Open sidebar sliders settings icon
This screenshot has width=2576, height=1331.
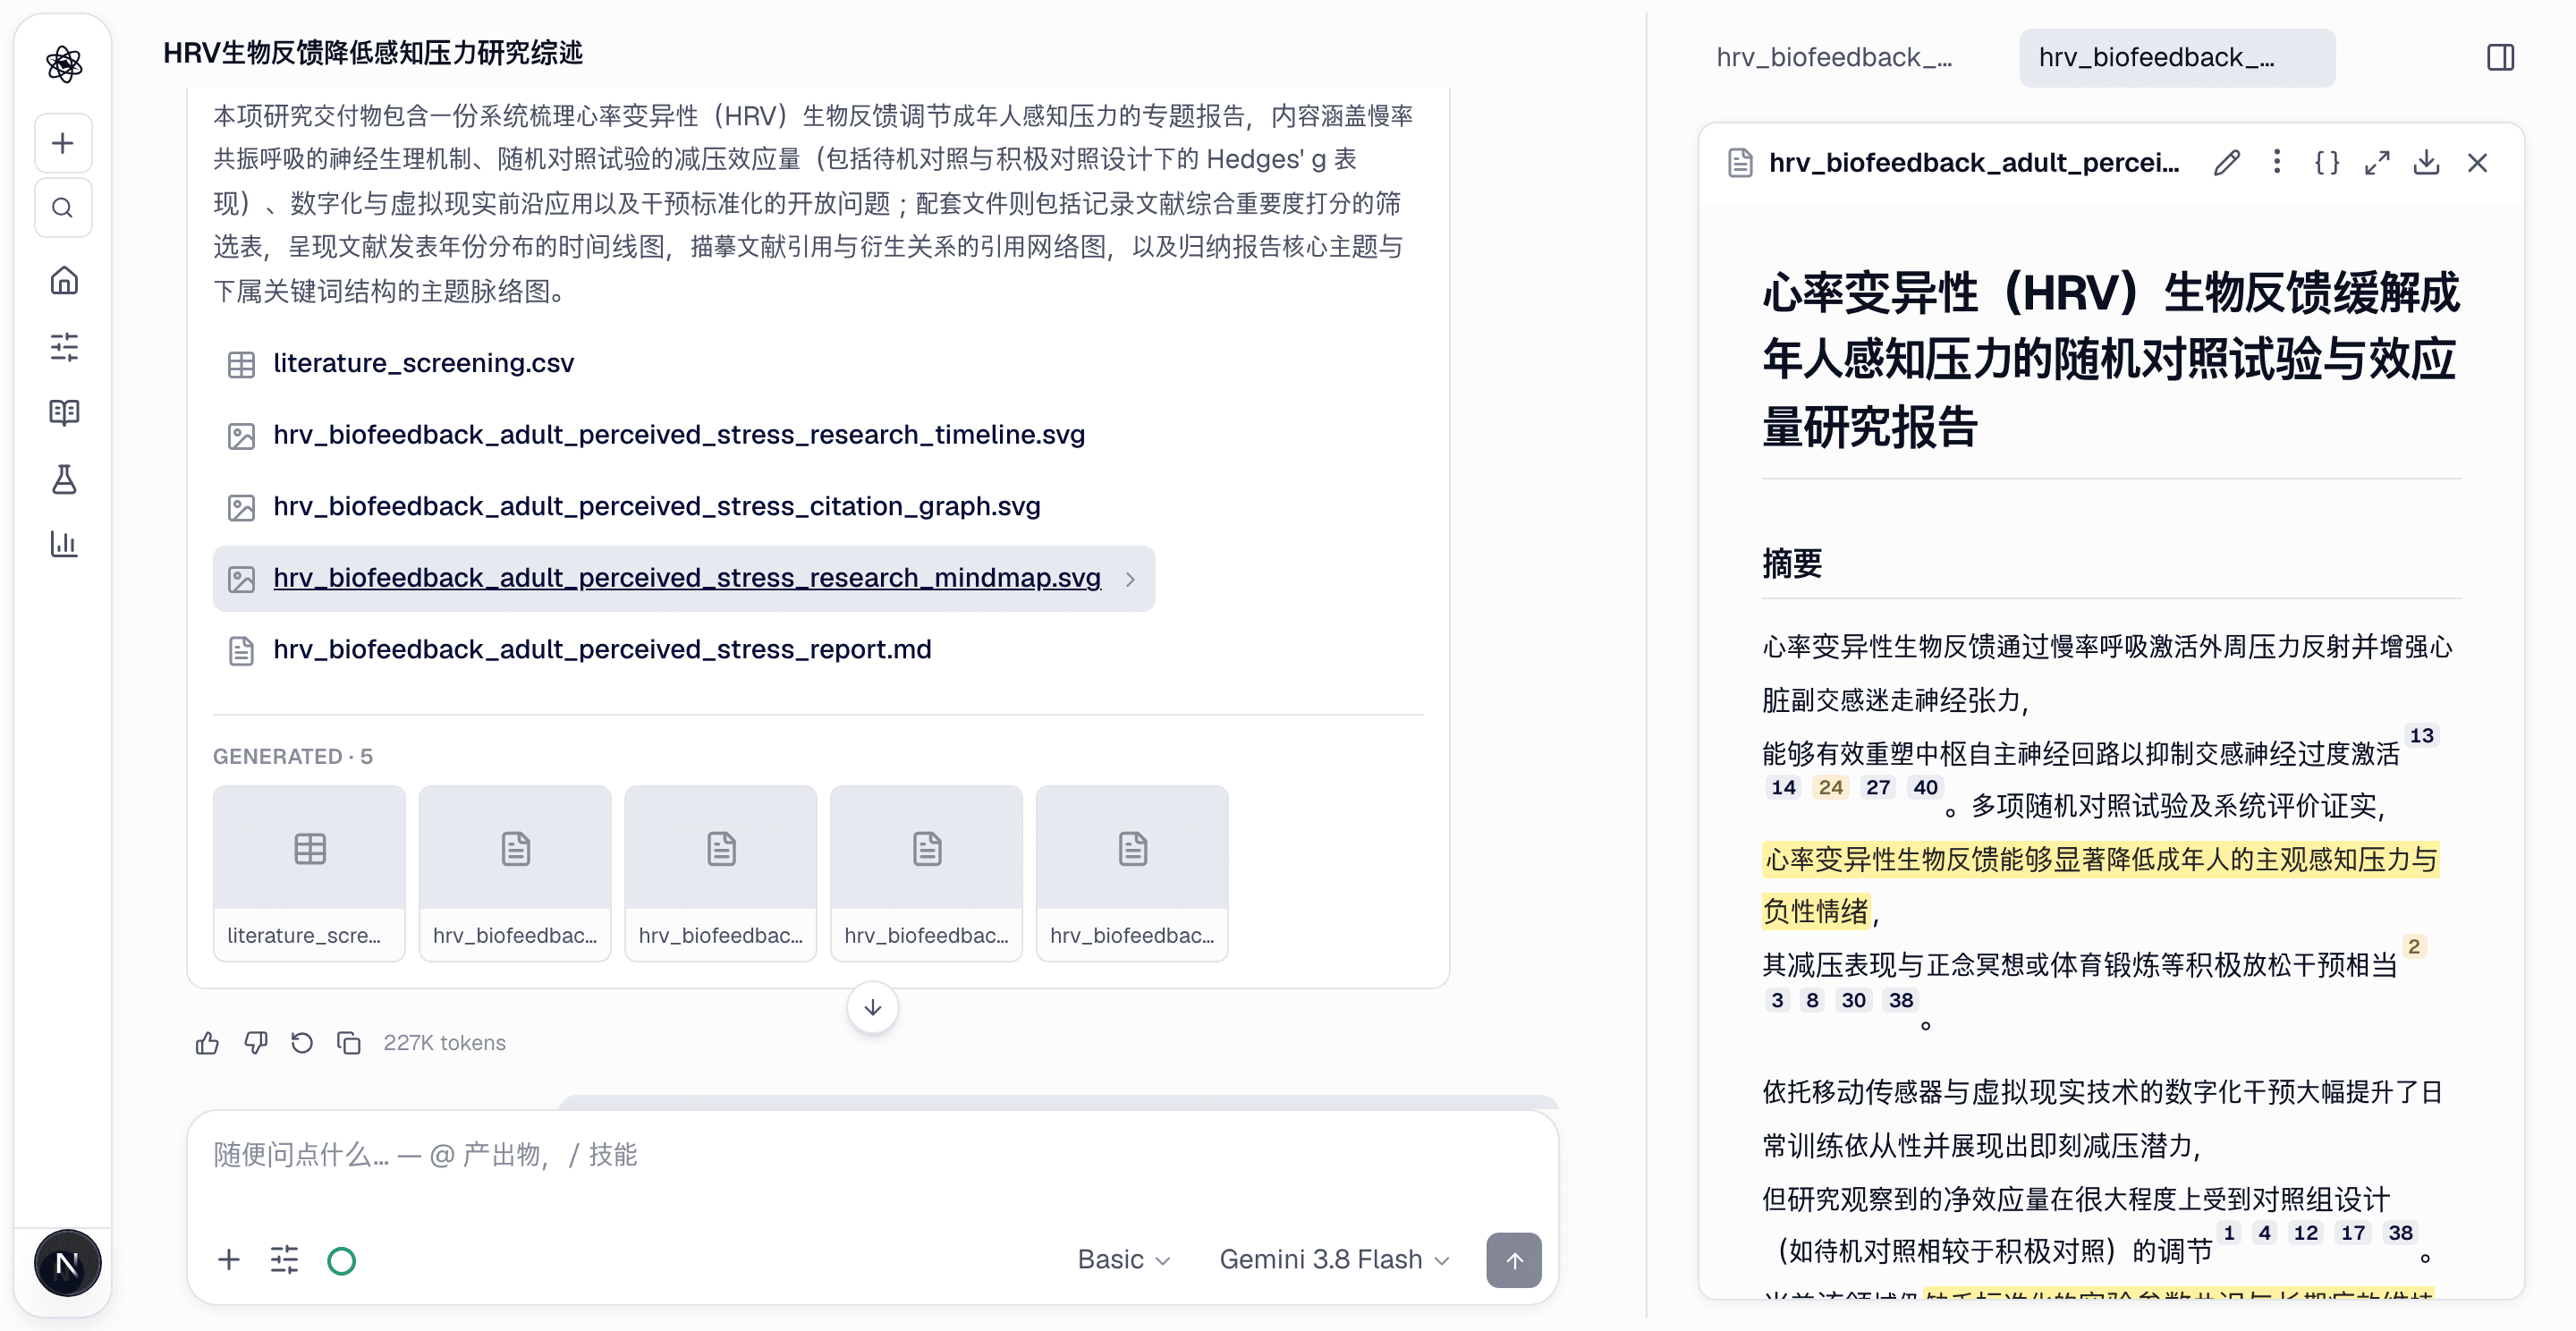click(x=64, y=347)
